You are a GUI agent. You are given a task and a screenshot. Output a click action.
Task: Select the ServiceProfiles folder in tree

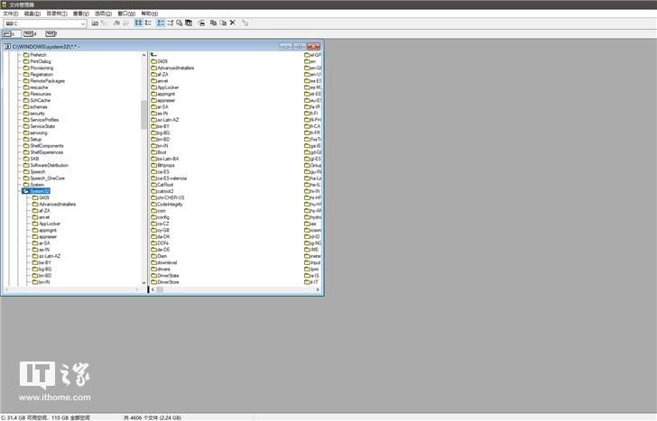click(x=44, y=119)
